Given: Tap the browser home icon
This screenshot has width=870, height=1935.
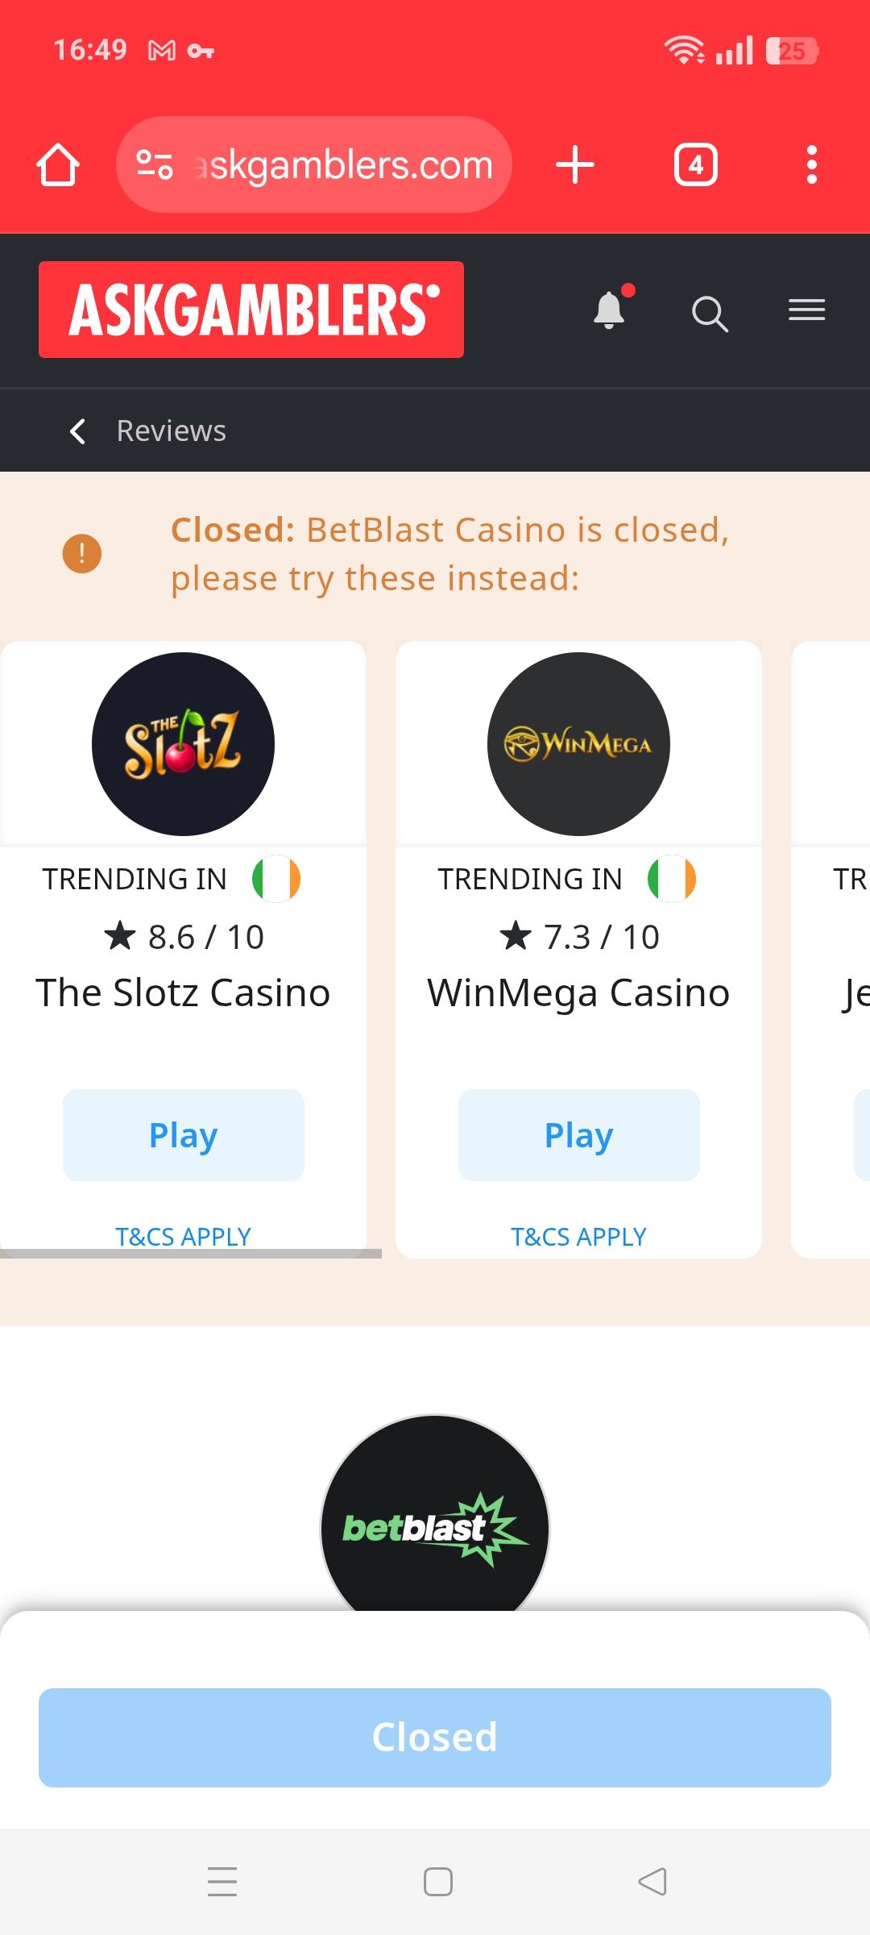Looking at the screenshot, I should 58,164.
